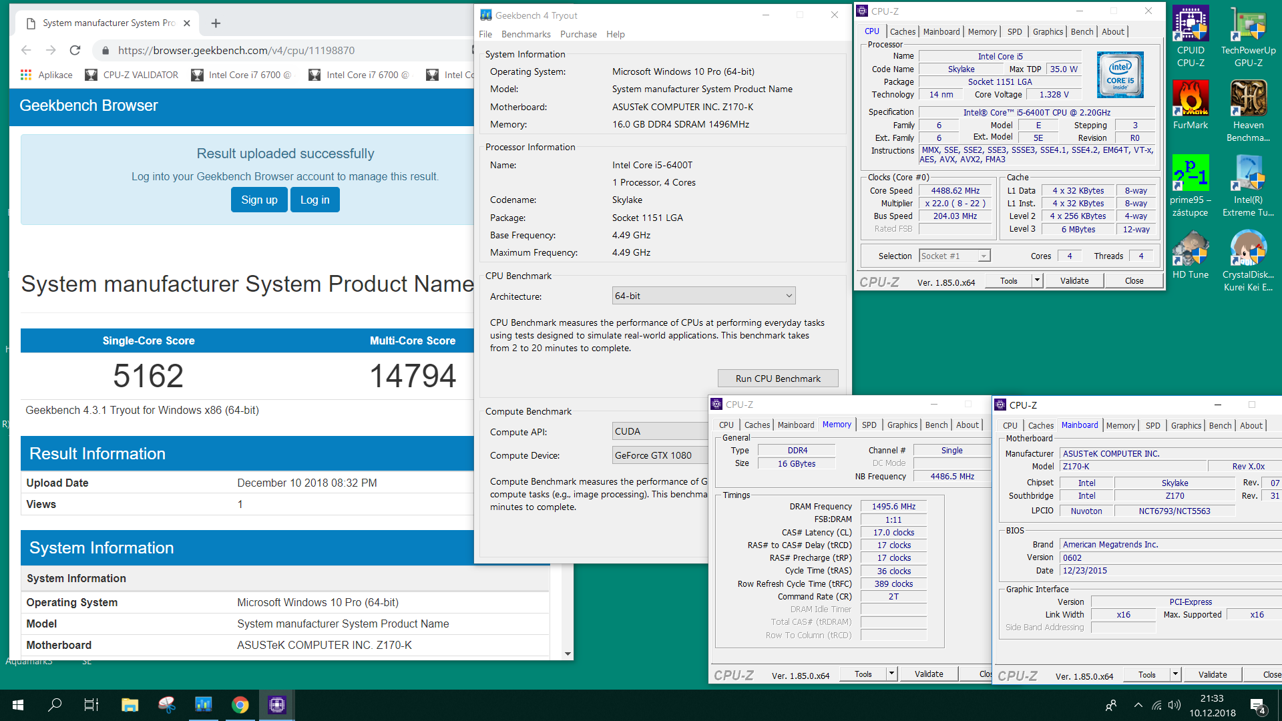Open Intel Extreme Tuning Utility icon
Viewport: 1282px width, 721px height.
[1248, 186]
